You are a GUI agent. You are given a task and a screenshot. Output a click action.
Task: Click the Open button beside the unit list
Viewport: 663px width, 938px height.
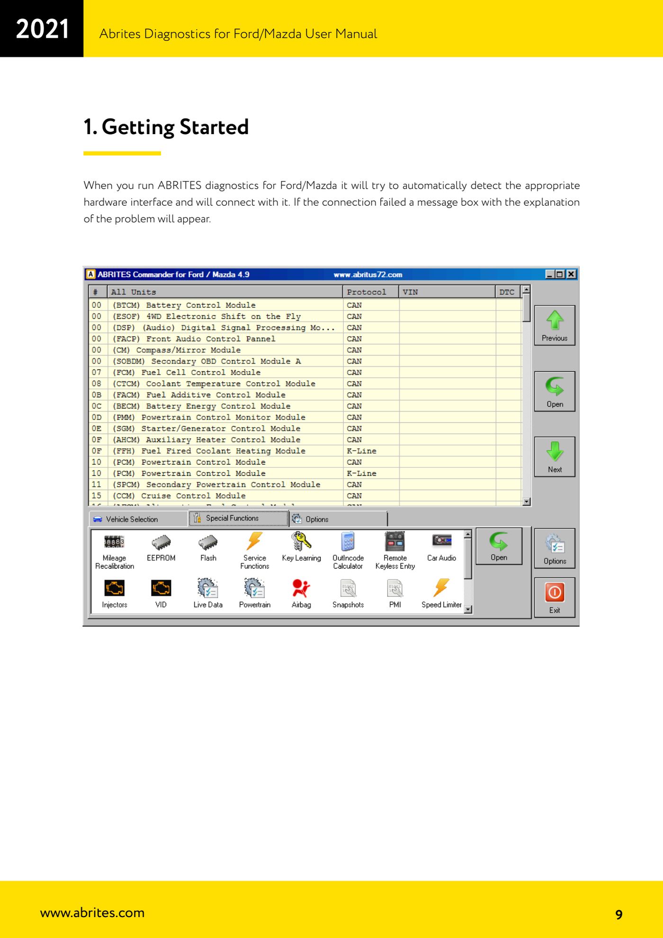[x=555, y=392]
